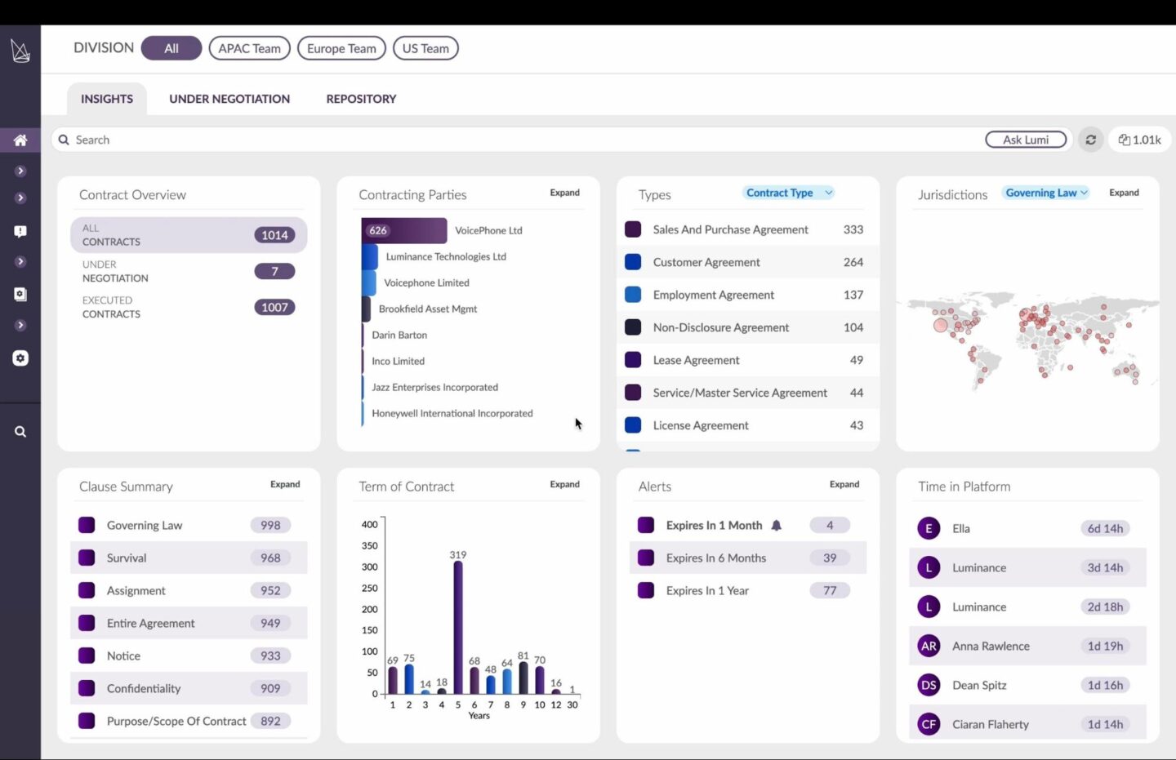Open the feedback speech bubble icon

pos(20,231)
